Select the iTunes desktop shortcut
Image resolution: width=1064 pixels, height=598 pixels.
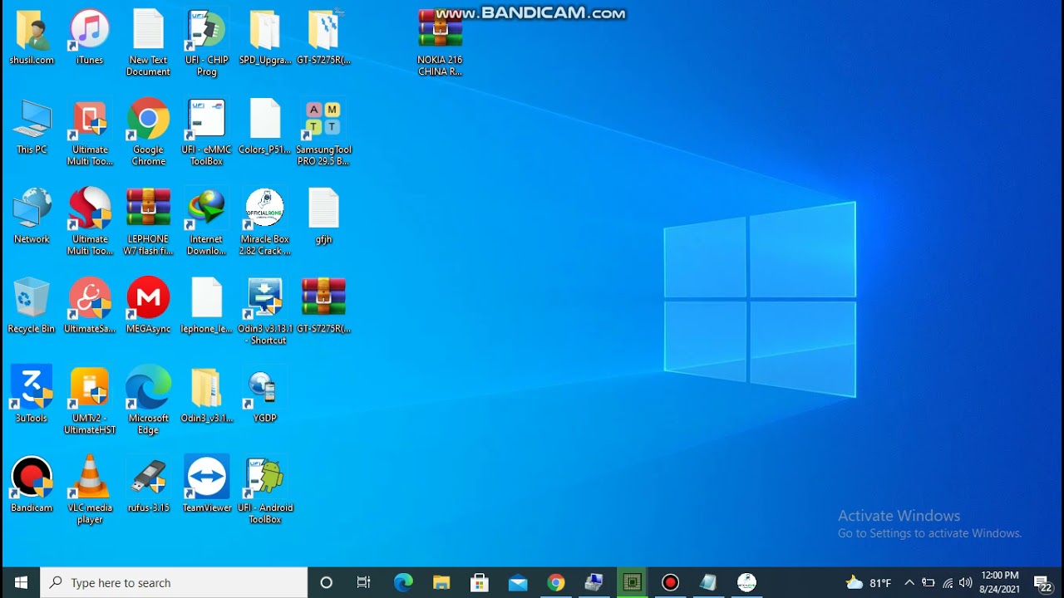tap(90, 37)
